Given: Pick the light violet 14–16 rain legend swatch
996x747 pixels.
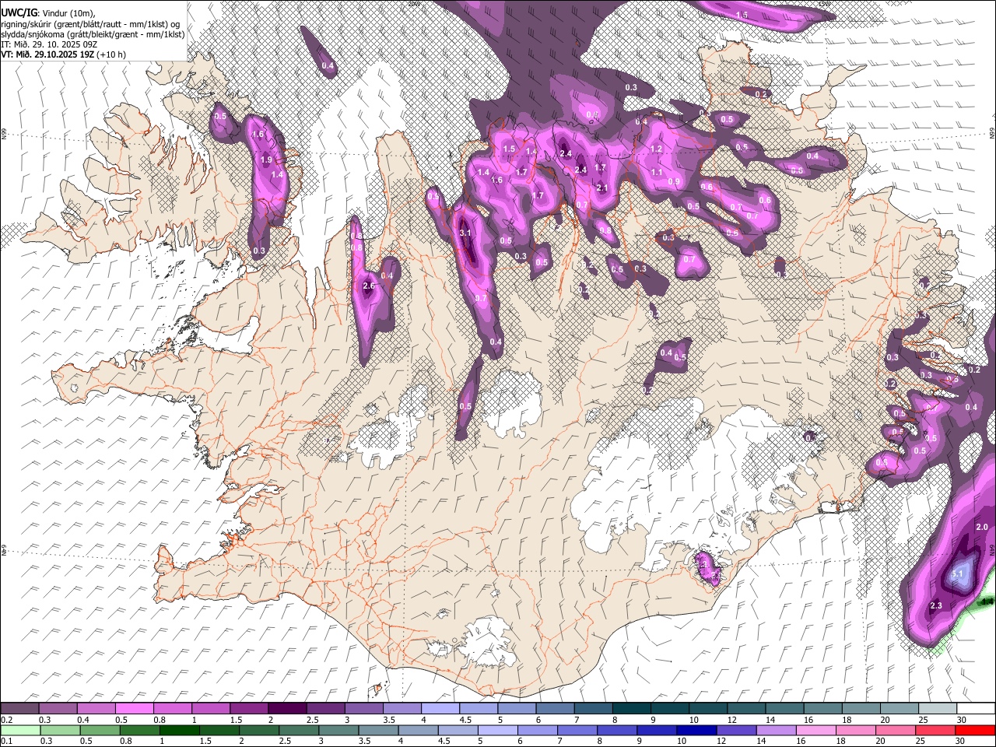Looking at the screenshot, I should pyautogui.click(x=776, y=731).
